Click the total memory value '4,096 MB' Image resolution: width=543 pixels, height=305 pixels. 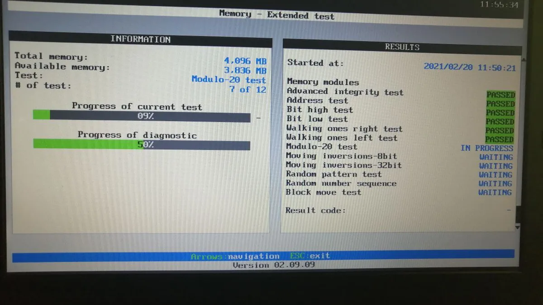pyautogui.click(x=245, y=61)
